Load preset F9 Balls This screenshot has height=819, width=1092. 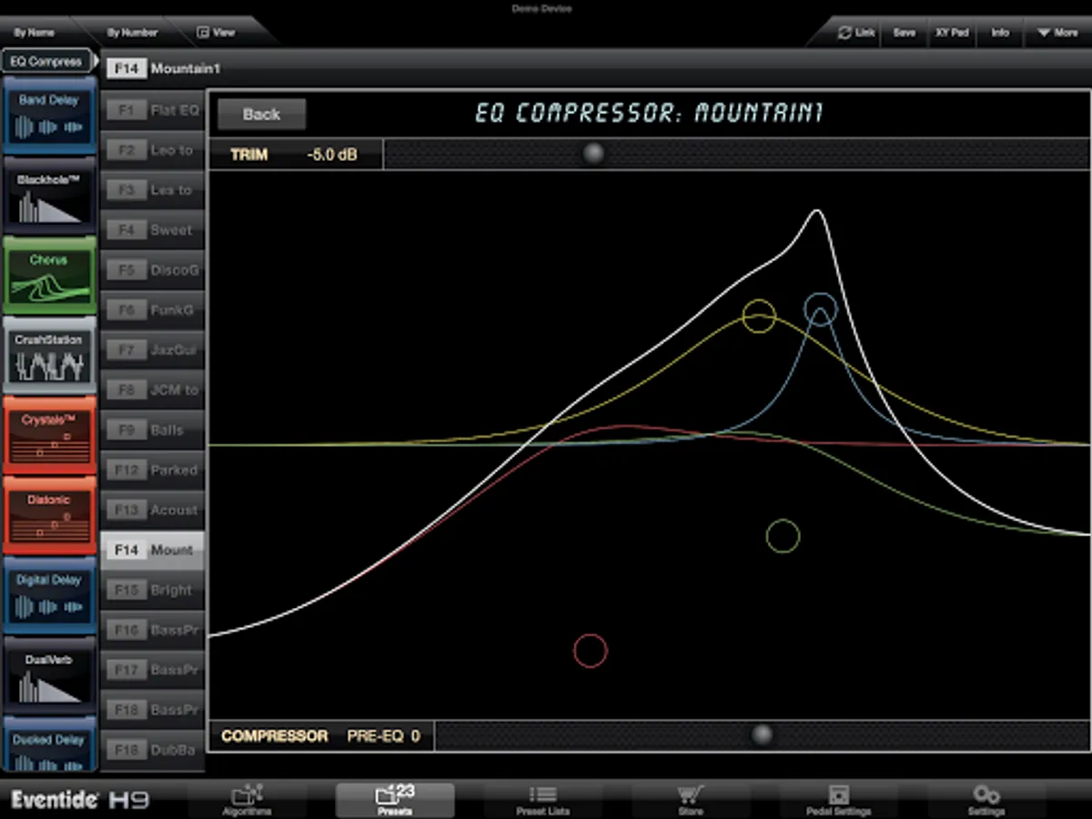[x=153, y=430]
